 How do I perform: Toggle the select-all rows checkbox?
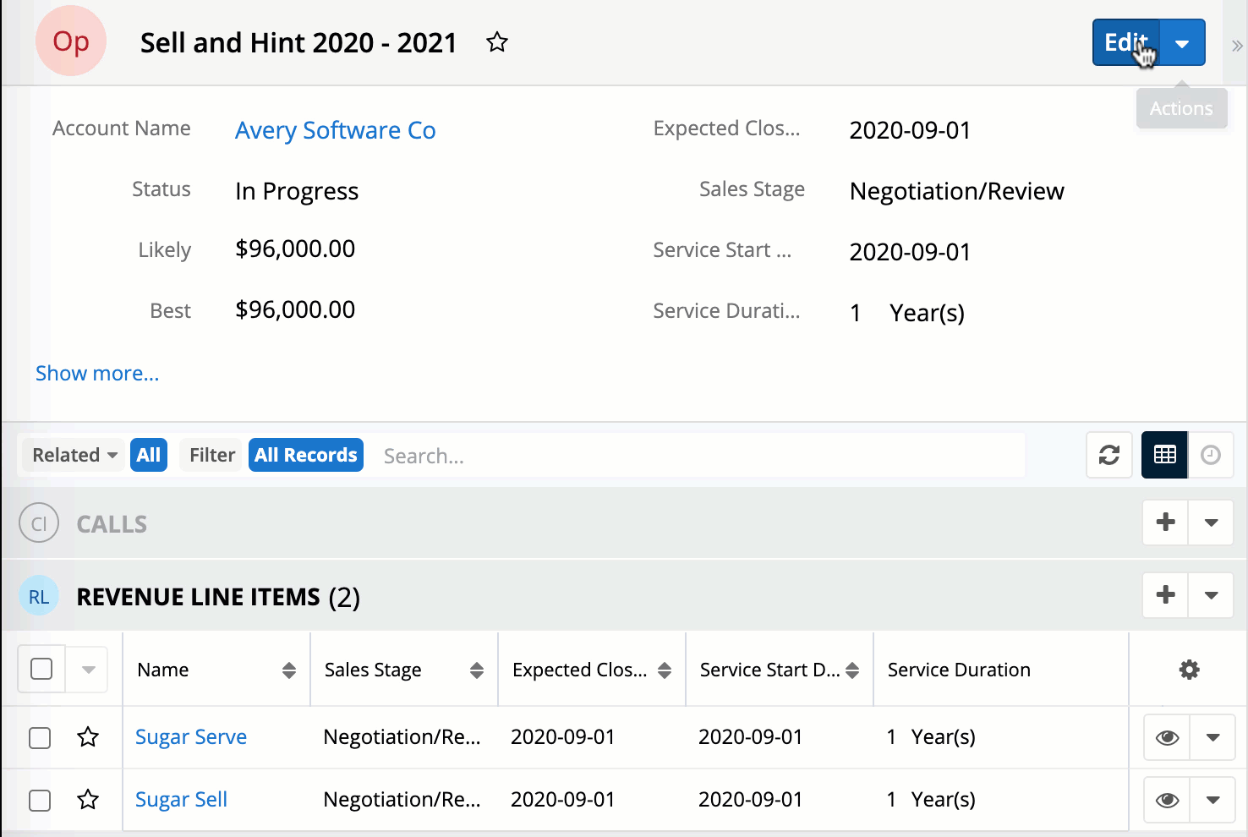point(41,670)
